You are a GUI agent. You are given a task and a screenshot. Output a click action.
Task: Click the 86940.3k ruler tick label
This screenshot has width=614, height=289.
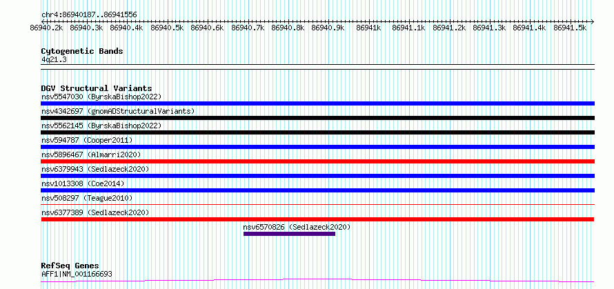point(86,28)
